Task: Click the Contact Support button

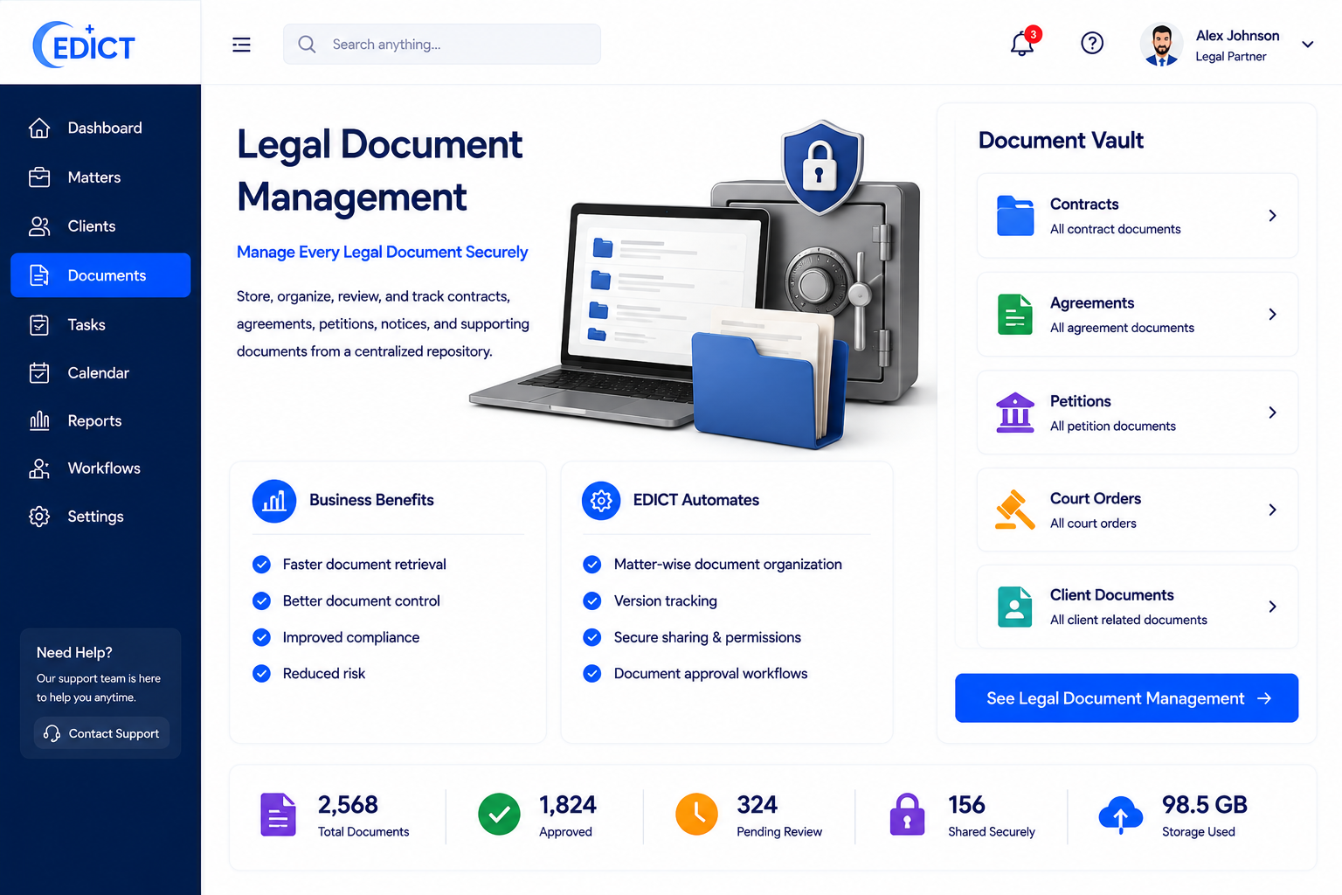Action: (x=102, y=733)
